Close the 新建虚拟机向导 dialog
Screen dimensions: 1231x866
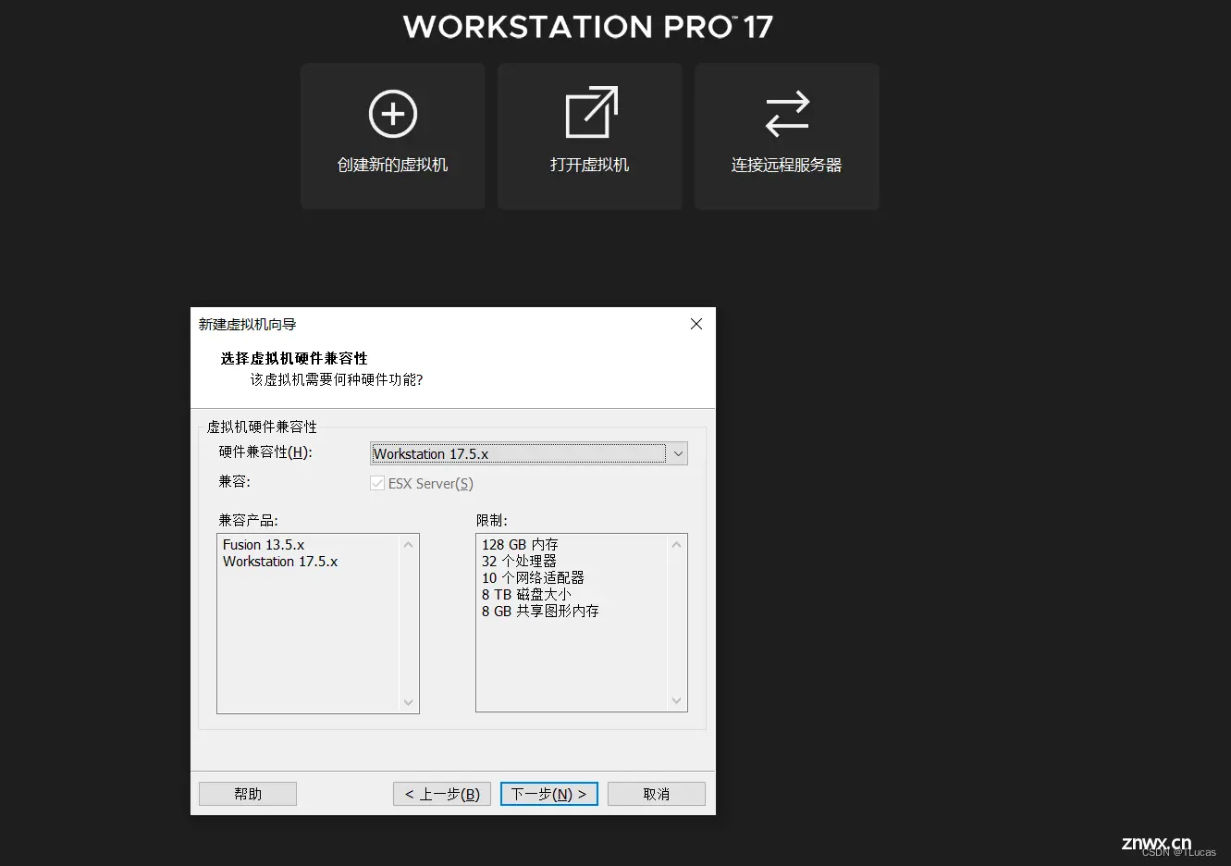click(x=696, y=324)
